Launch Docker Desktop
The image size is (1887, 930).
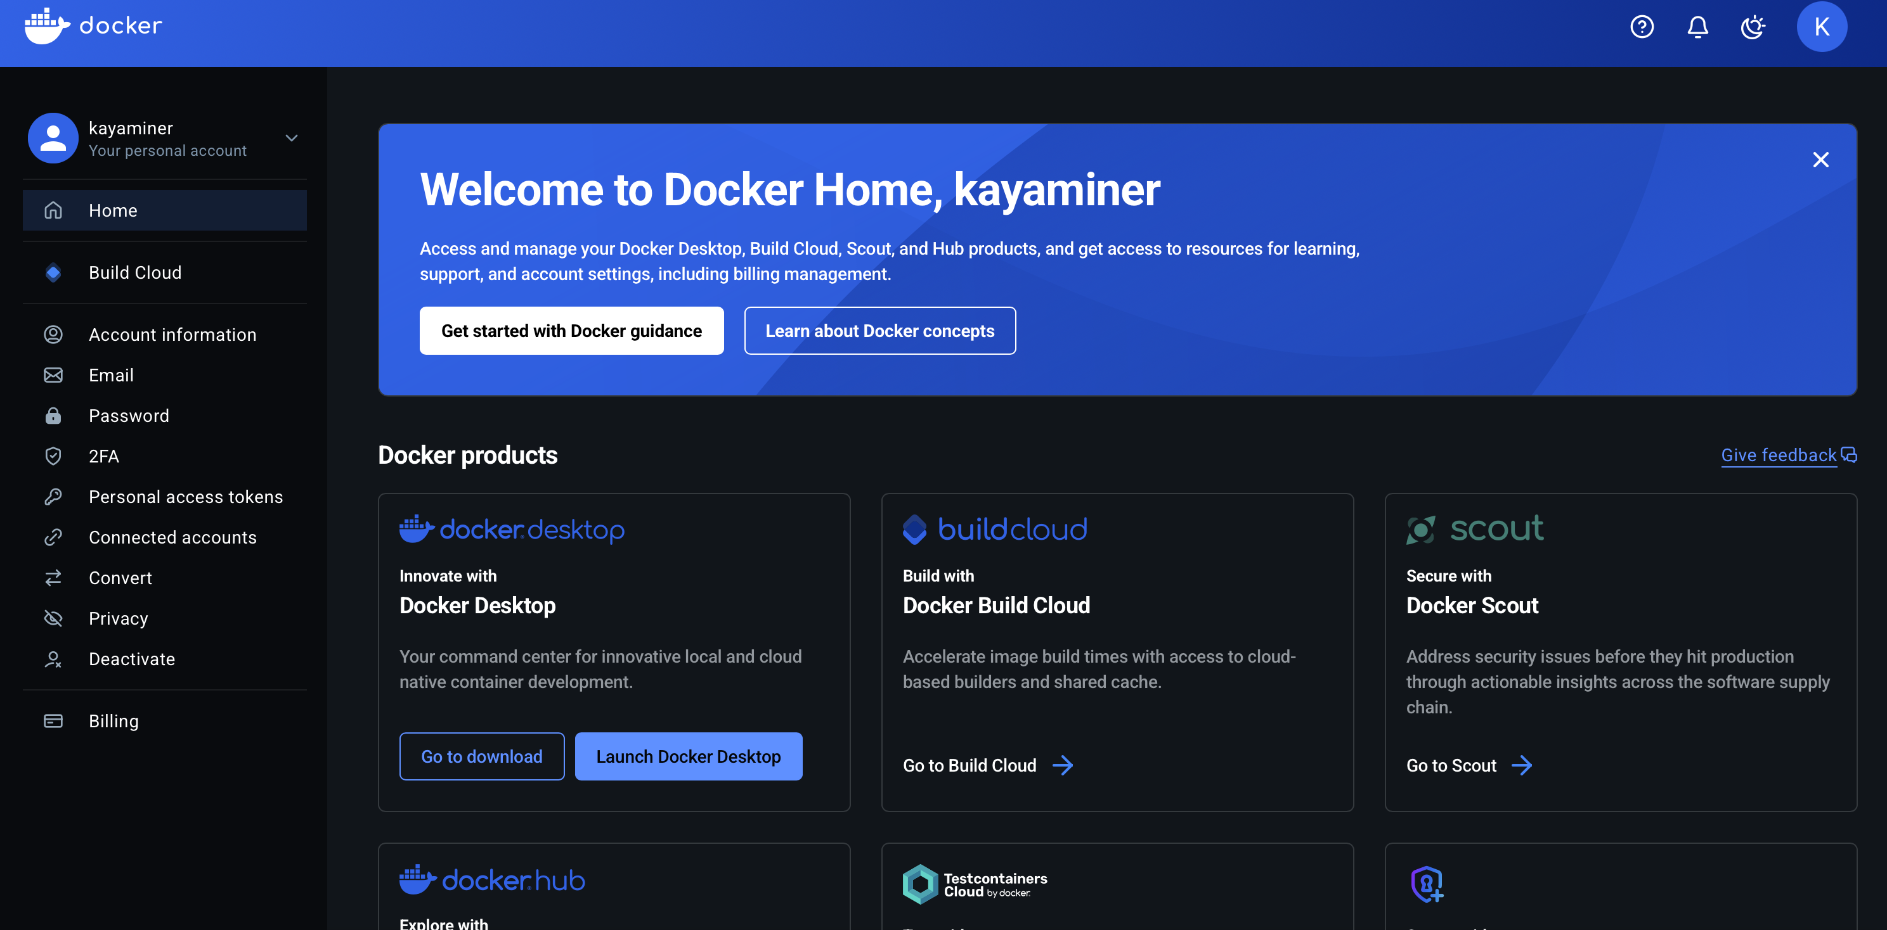[688, 756]
